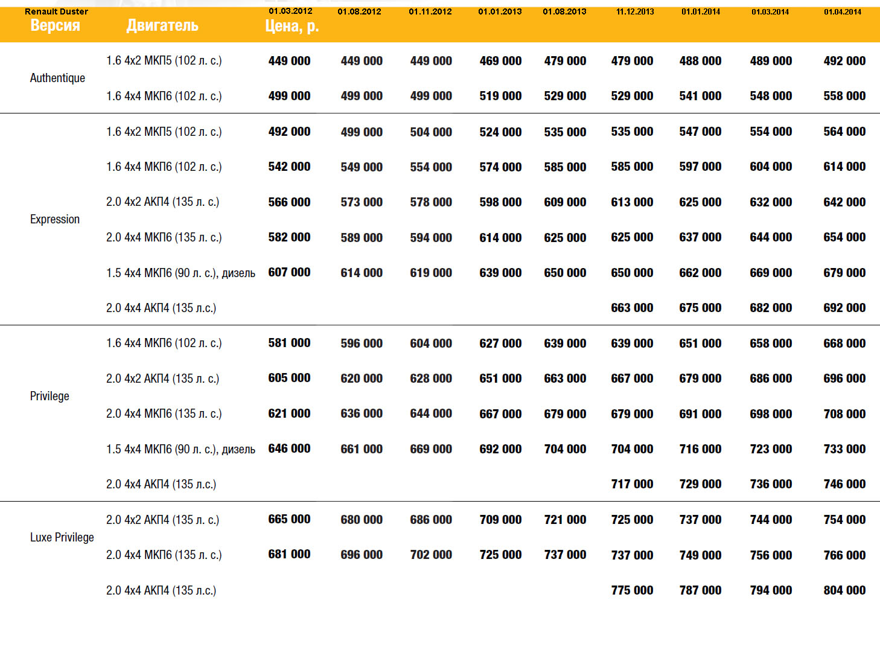This screenshot has height=664, width=880.
Task: Select the 01.08.2013 date column header
Action: tap(564, 11)
